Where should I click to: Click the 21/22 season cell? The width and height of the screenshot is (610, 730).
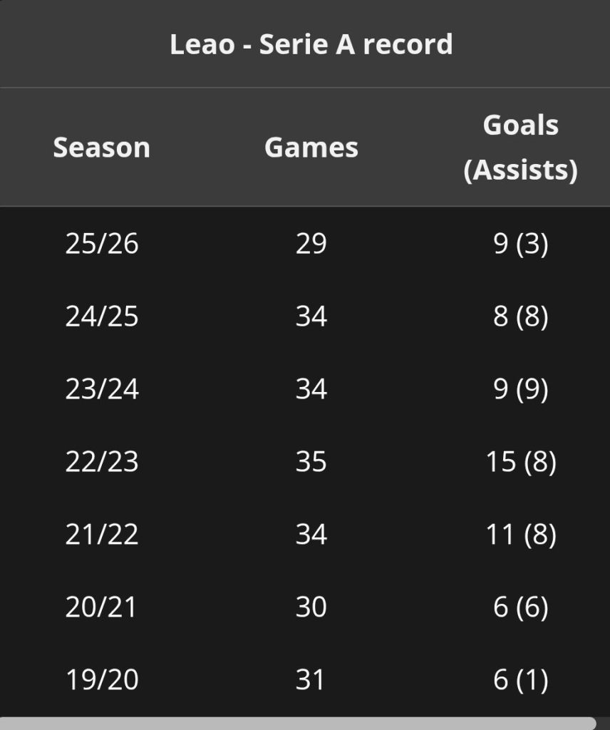point(101,534)
